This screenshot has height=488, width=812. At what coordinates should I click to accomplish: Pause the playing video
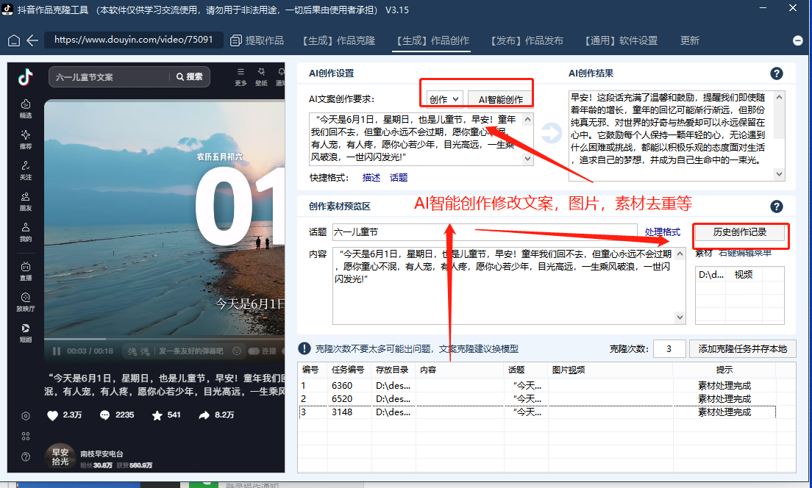[57, 351]
